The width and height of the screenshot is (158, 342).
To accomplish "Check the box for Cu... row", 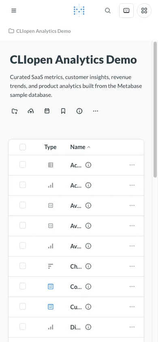I will [x=23, y=306].
